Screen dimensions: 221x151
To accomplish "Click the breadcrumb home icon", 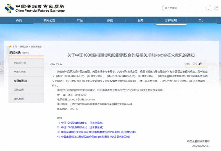I will [x=10, y=46].
